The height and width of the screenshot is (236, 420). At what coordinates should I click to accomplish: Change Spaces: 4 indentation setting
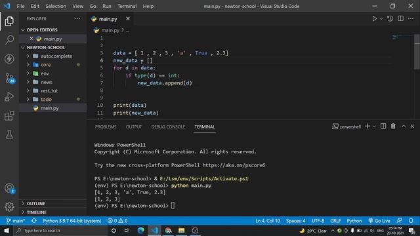point(295,221)
